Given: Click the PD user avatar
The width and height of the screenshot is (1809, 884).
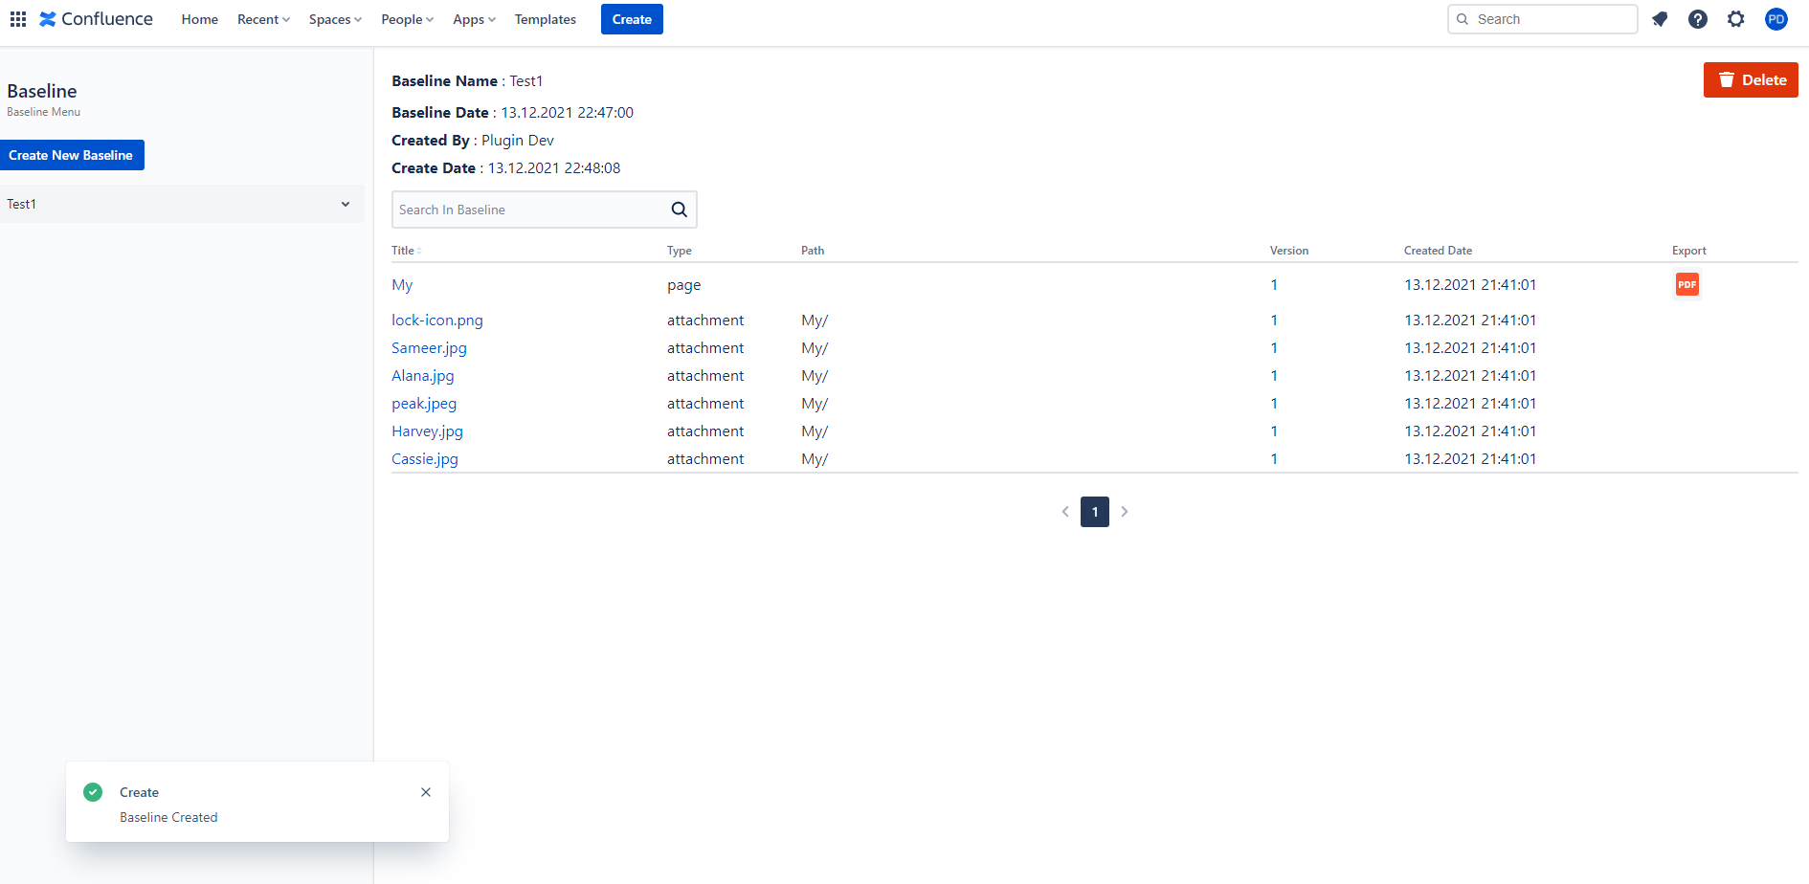Looking at the screenshot, I should [x=1775, y=19].
